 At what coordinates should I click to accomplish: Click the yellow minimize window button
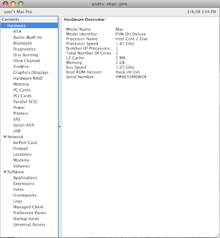point(13,4)
